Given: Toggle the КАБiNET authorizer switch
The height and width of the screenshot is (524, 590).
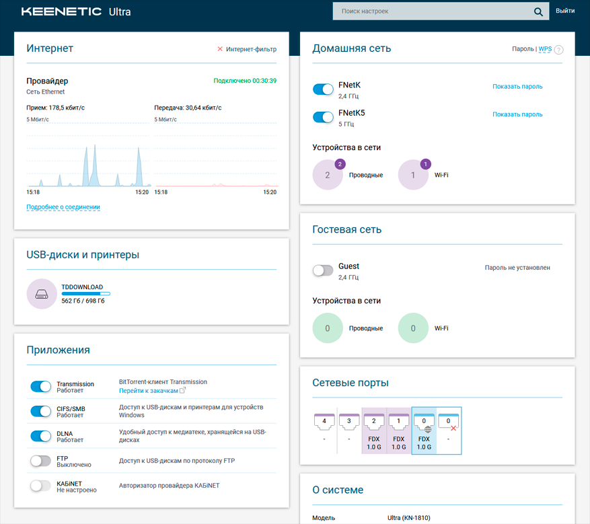Looking at the screenshot, I should 40,486.
